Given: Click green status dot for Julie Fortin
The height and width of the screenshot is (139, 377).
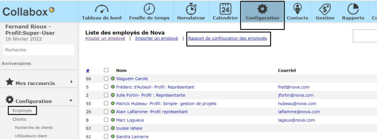Looking at the screenshot, I should tap(113, 95).
